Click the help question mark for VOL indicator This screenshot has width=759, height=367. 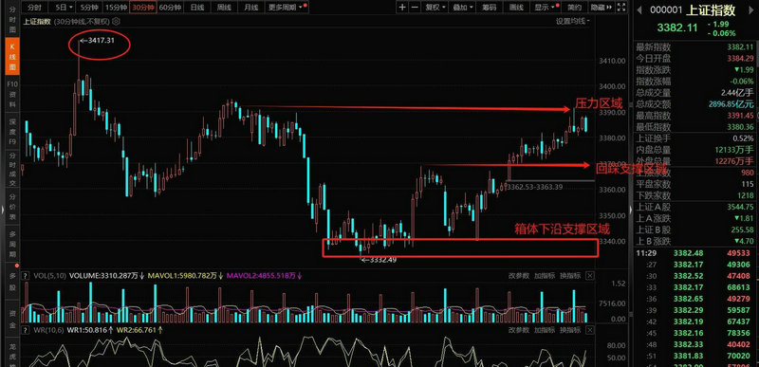point(27,276)
